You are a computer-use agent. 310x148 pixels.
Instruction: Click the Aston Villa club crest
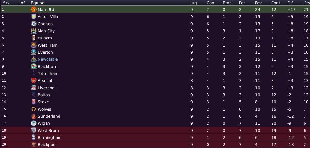(x=34, y=16)
